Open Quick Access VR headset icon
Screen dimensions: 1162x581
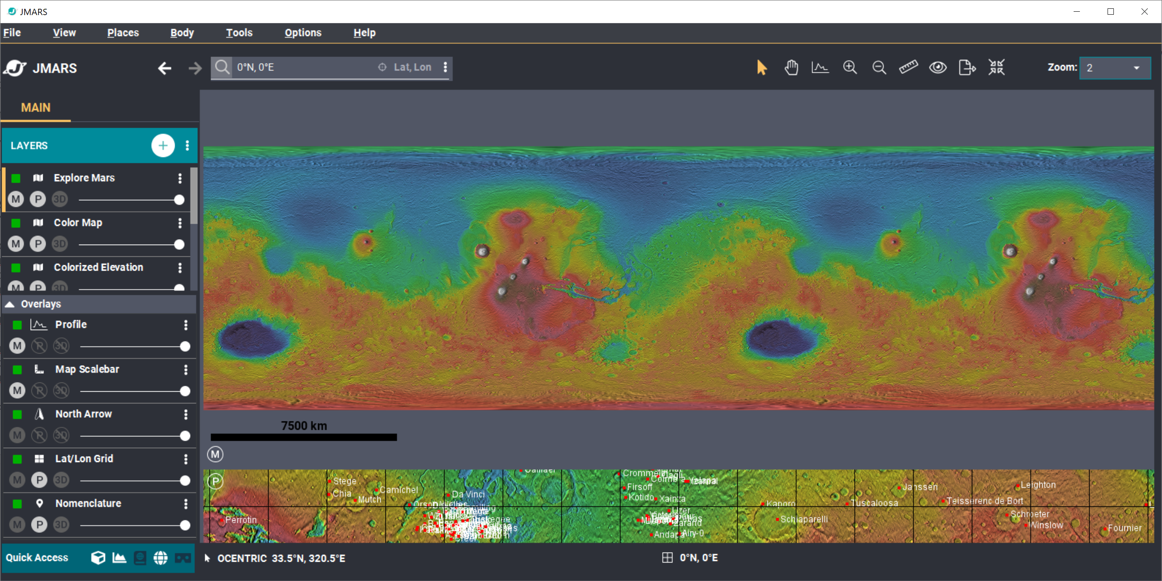point(183,558)
